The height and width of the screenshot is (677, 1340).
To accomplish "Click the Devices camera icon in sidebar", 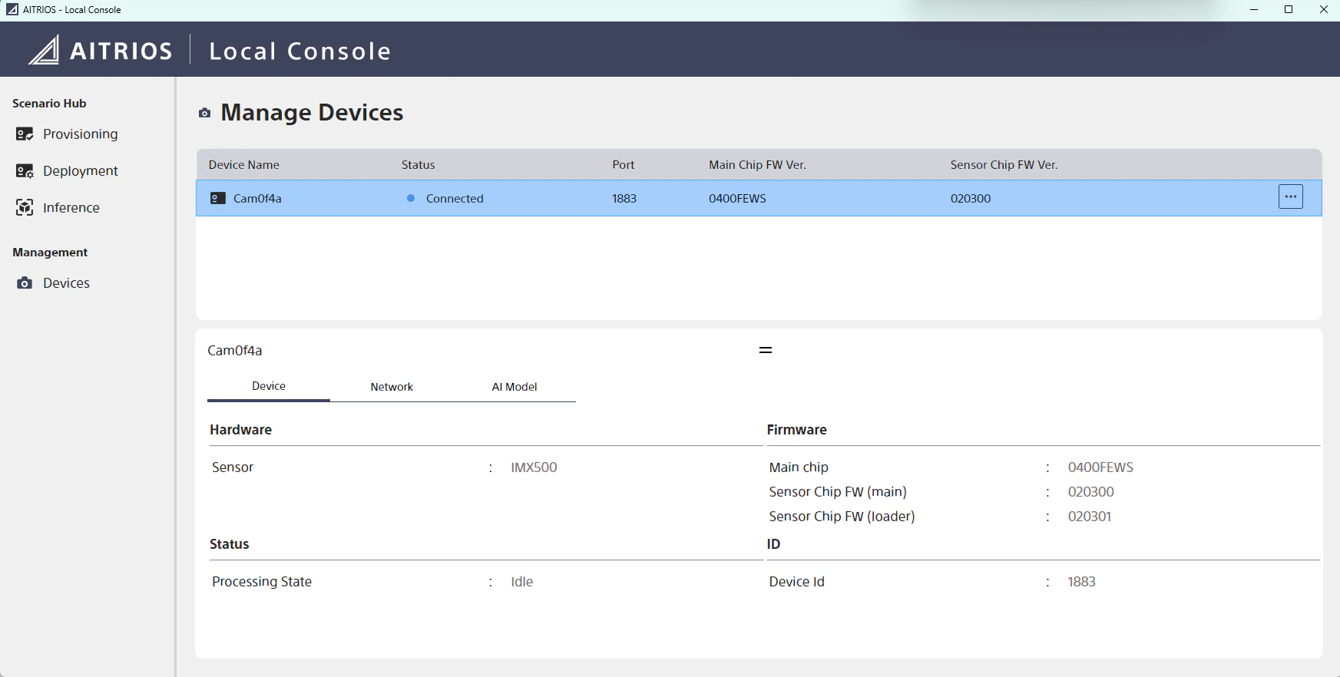I will (x=25, y=283).
